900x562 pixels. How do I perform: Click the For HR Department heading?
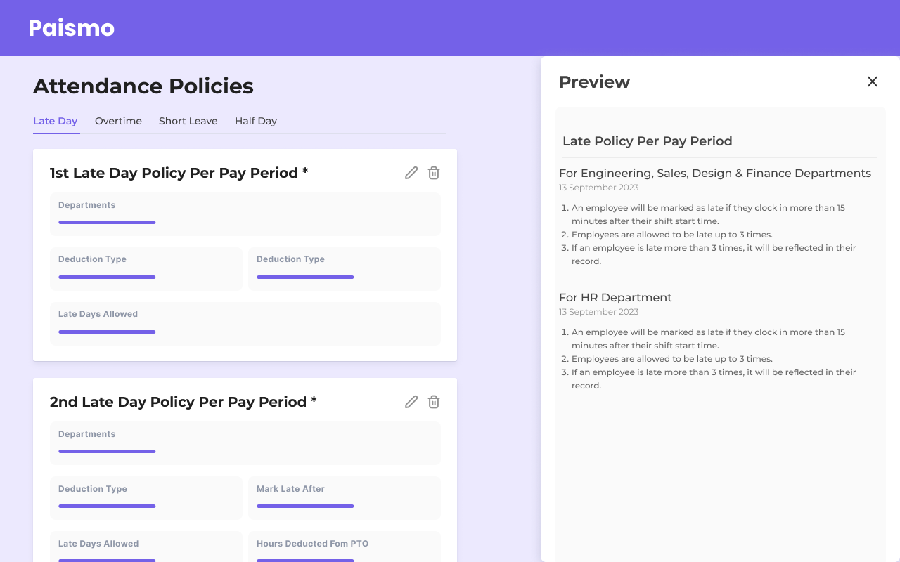tap(615, 298)
